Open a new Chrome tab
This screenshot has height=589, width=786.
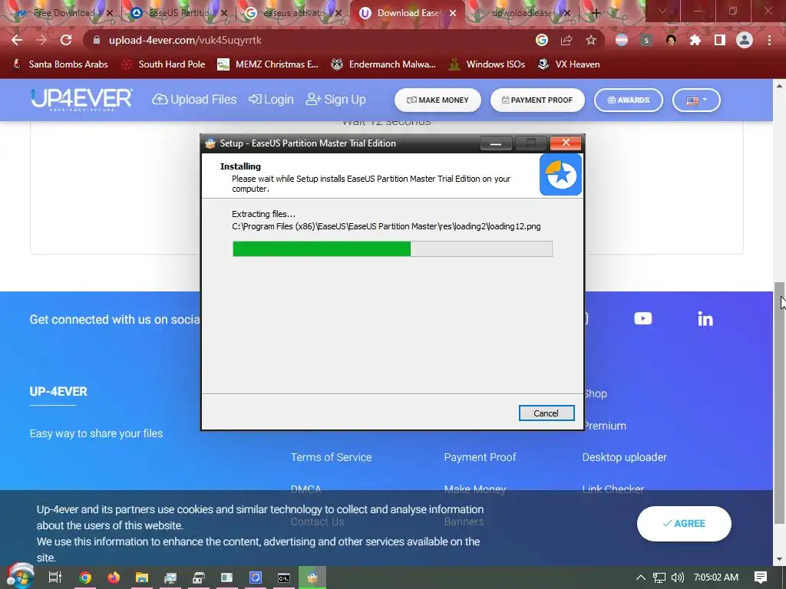[x=596, y=13]
